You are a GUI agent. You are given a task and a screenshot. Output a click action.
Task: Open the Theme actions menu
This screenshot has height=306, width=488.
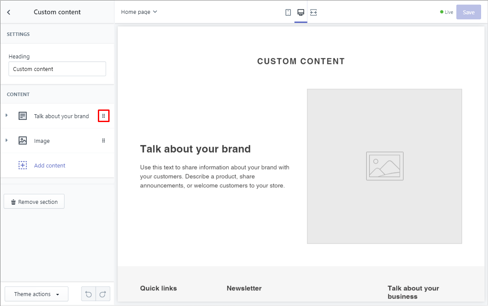click(36, 294)
